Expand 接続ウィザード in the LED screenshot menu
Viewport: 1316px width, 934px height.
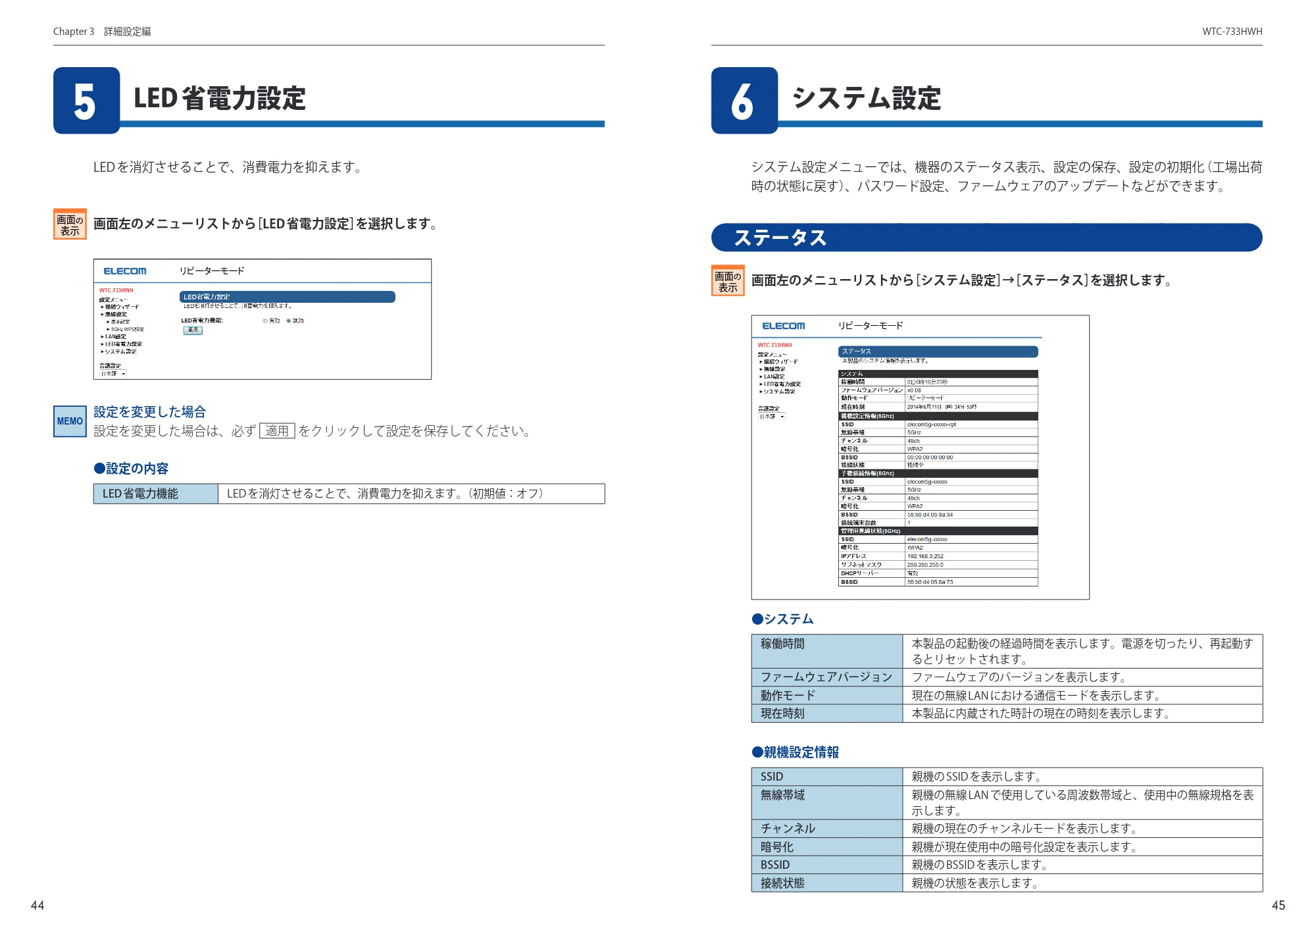(120, 307)
